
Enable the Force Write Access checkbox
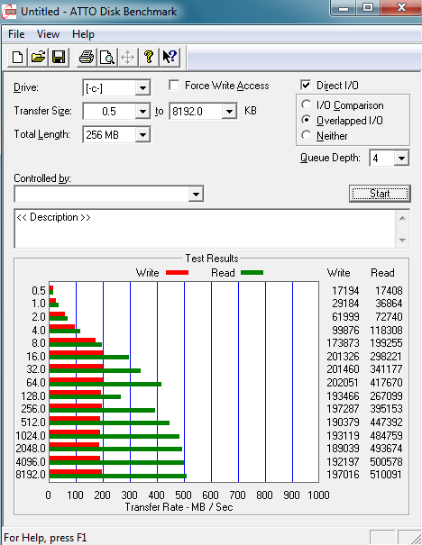tap(174, 86)
